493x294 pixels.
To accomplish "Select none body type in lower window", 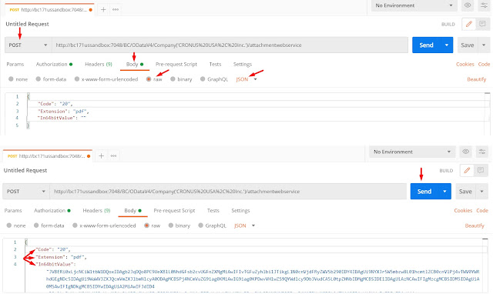I will pos(9,226).
